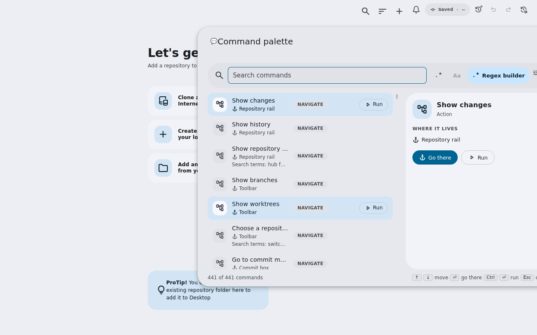This screenshot has height=335, width=537.
Task: Click the plus icon in top toolbar
Action: 399,11
